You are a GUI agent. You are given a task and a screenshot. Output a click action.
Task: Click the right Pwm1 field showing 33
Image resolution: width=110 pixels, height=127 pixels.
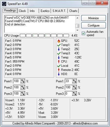pyautogui.click(x=69, y=81)
